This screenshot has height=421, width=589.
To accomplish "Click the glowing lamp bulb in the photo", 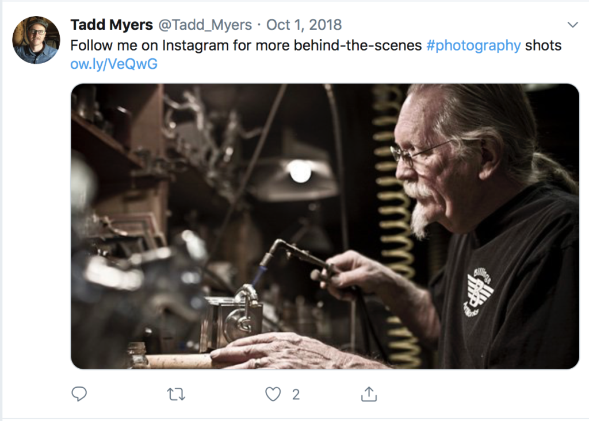I will click(300, 171).
